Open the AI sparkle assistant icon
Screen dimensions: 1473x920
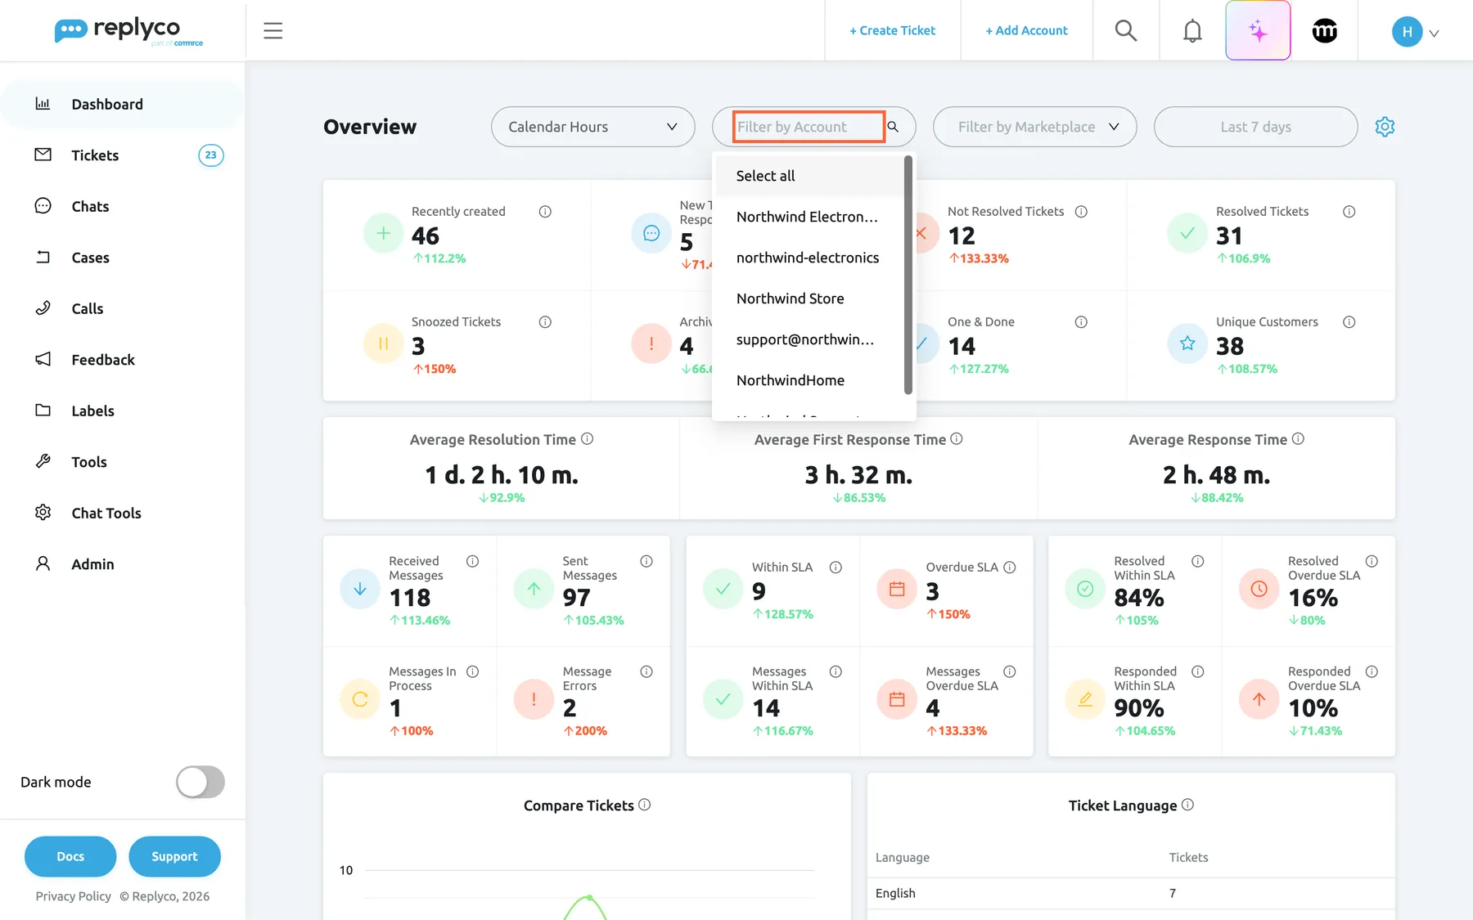tap(1258, 31)
